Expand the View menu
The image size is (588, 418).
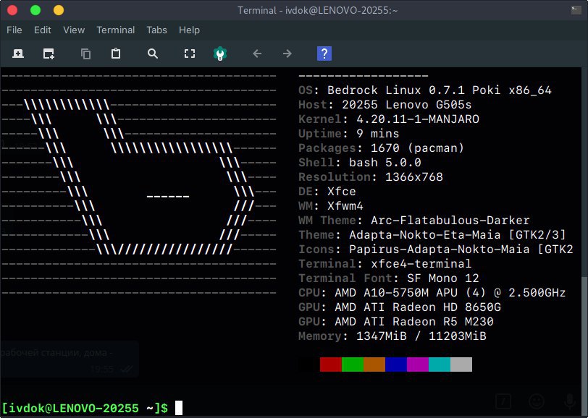pos(74,30)
